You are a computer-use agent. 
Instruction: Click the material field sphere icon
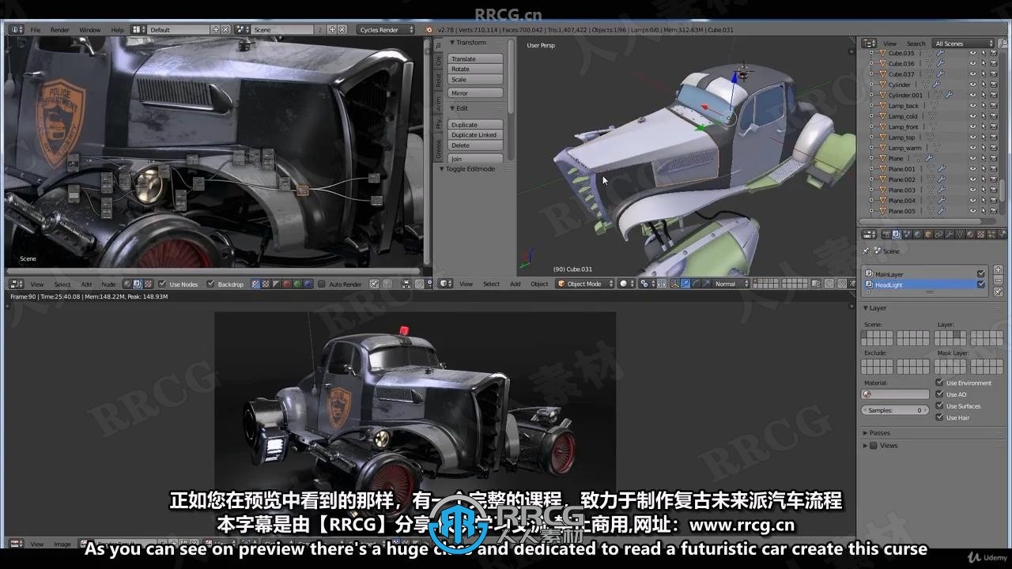[867, 394]
